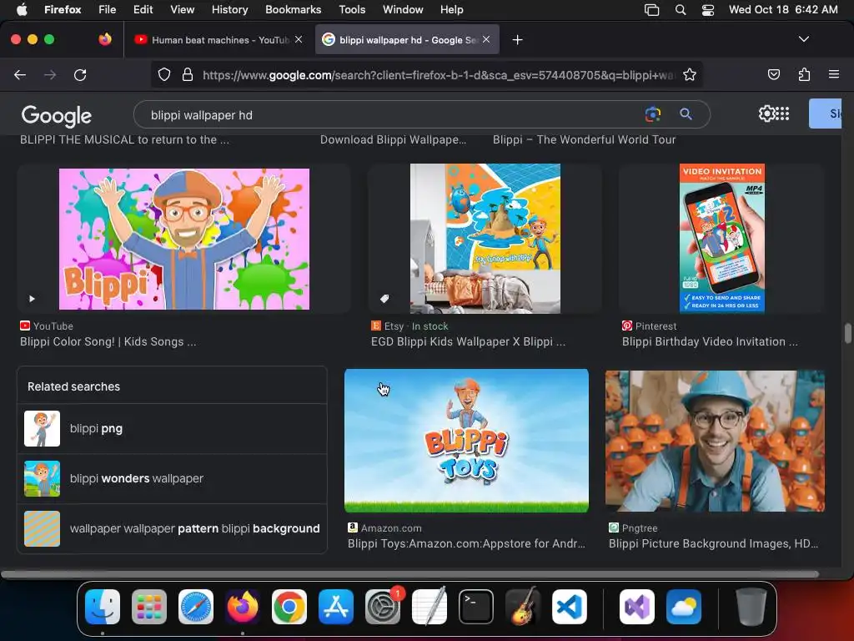Click the vertical page scrollbar thumb
This screenshot has width=854, height=641.
click(x=847, y=333)
